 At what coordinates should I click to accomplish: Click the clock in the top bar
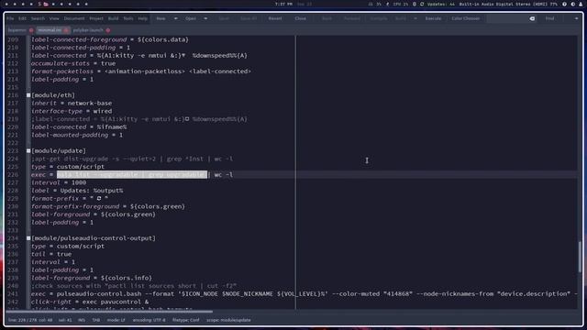tap(283, 4)
